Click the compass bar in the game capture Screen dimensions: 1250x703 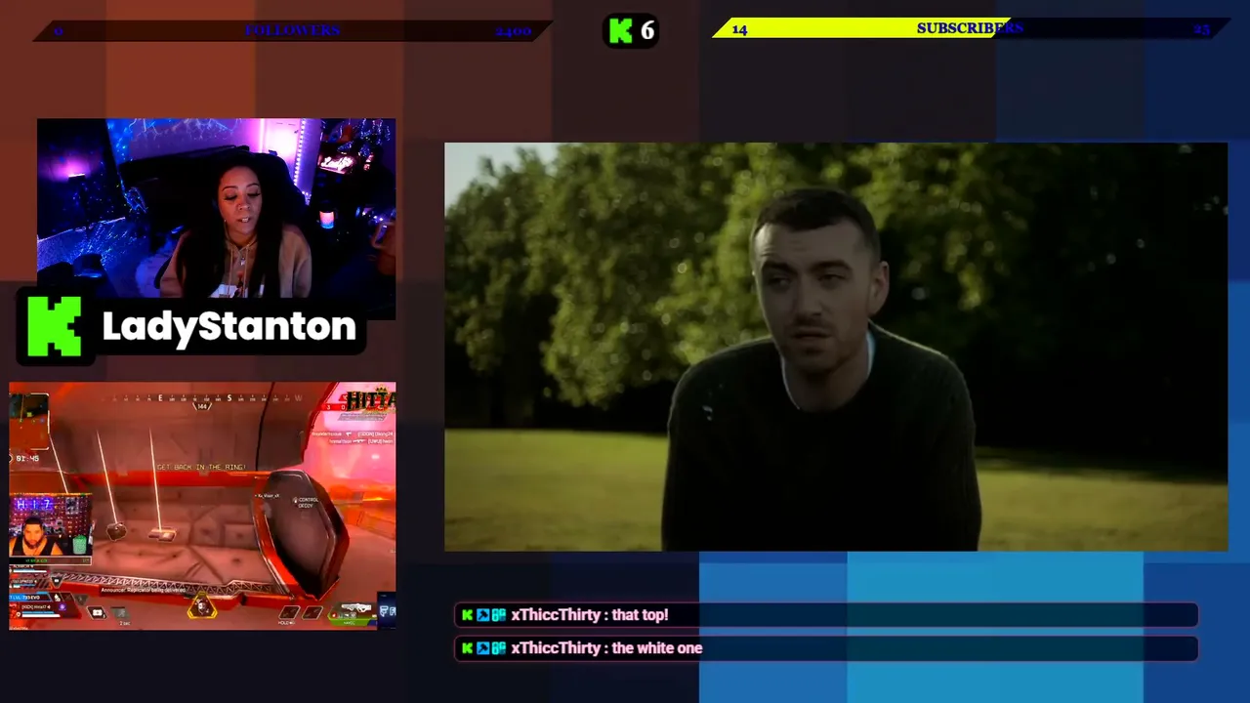click(203, 398)
